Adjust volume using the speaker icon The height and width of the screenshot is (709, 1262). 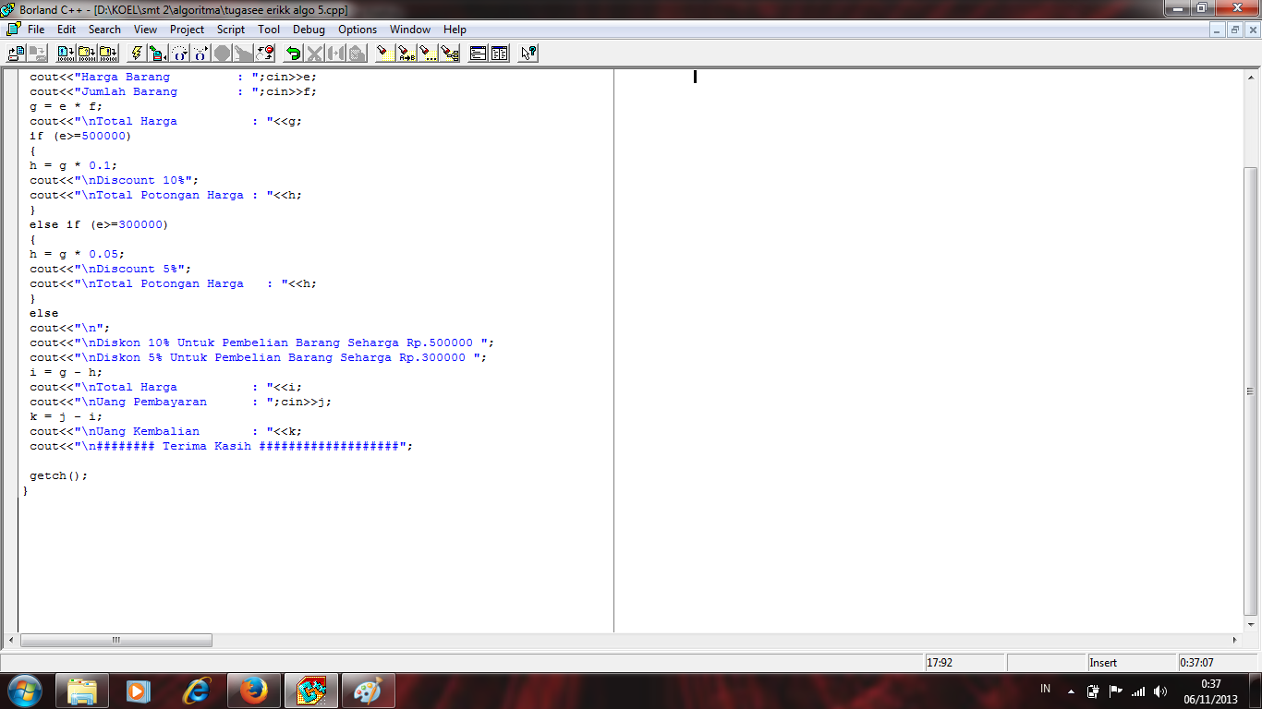coord(1160,691)
